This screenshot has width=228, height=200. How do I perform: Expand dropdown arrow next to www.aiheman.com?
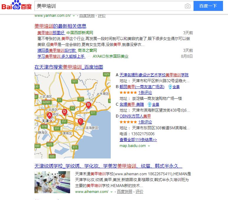point(111,192)
